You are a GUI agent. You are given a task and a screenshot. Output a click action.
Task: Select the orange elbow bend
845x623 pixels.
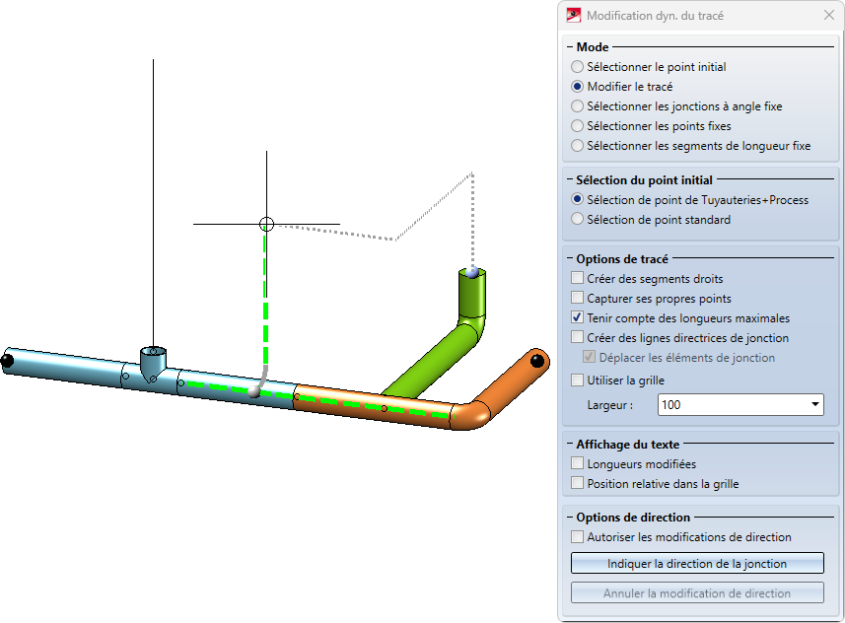(471, 416)
